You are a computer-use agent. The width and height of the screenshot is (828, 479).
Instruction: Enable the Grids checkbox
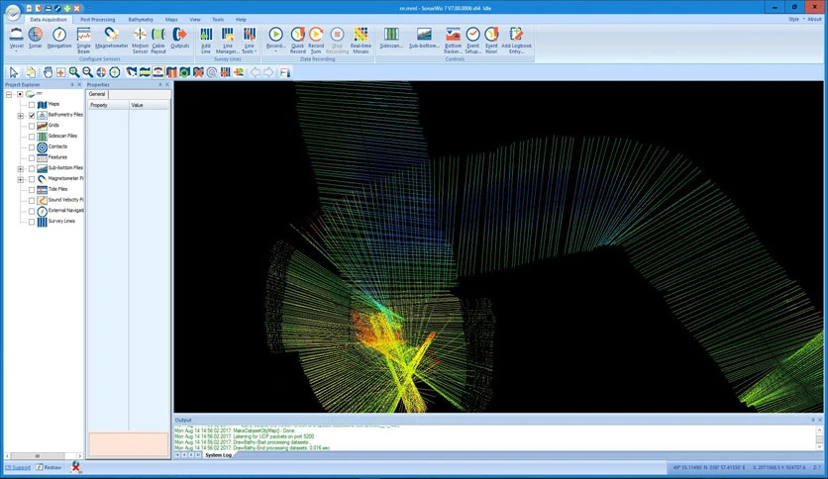32,126
